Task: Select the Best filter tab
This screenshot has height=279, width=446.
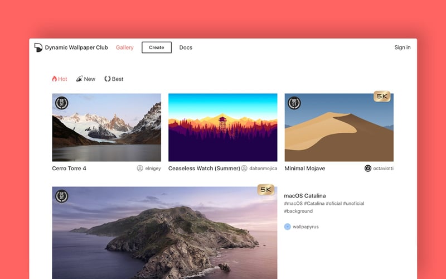Action: 114,79
